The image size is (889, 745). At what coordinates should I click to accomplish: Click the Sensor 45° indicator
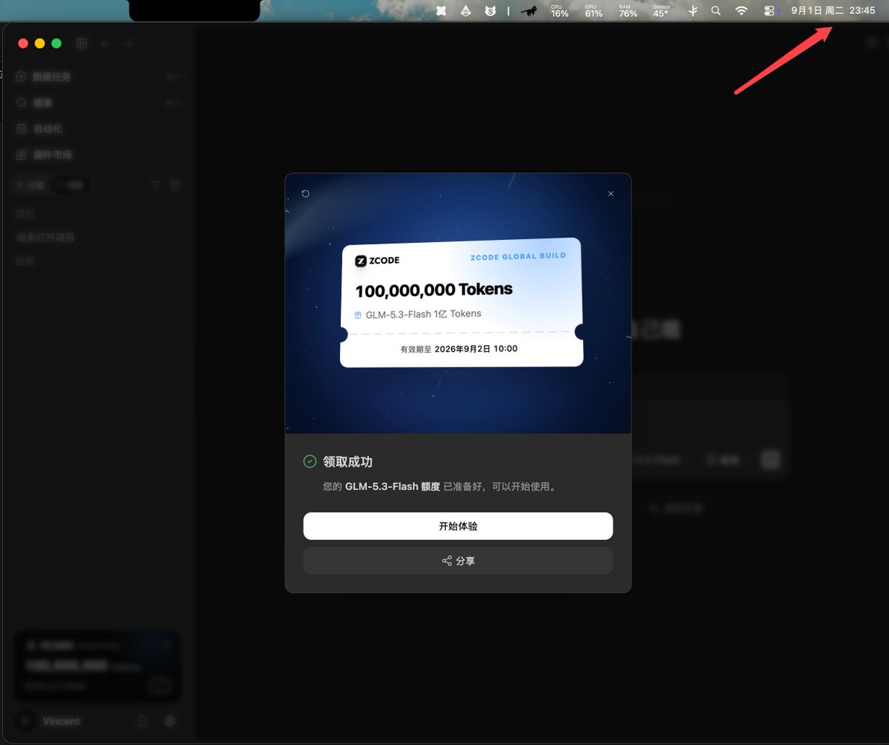[x=661, y=10]
